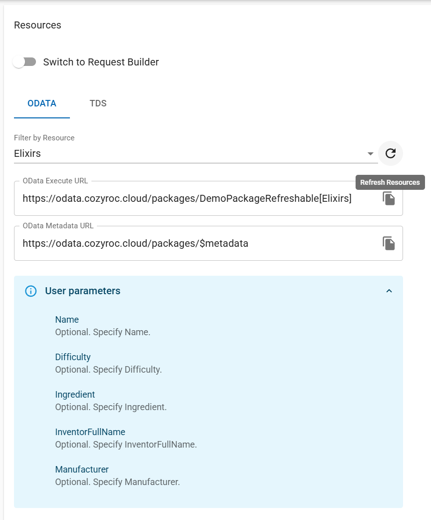Click the User parameters heading

tap(82, 291)
